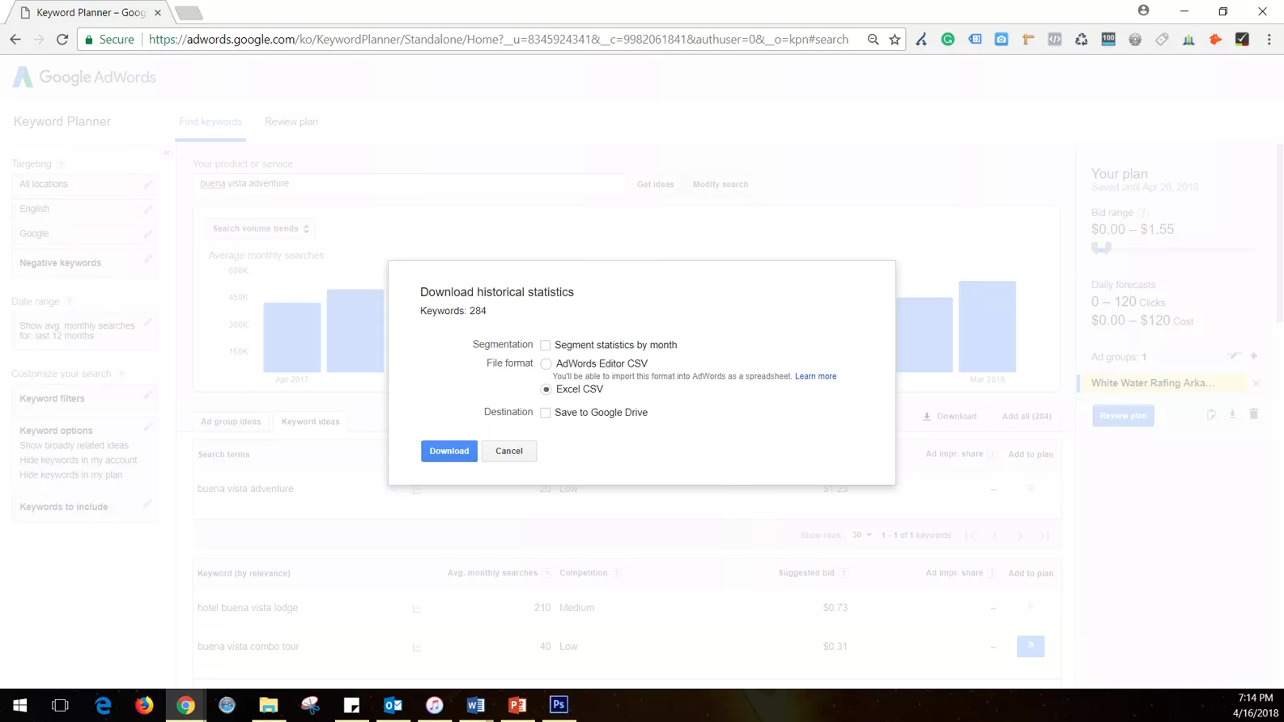Click Add all (284) button
1284x722 pixels.
point(1027,416)
